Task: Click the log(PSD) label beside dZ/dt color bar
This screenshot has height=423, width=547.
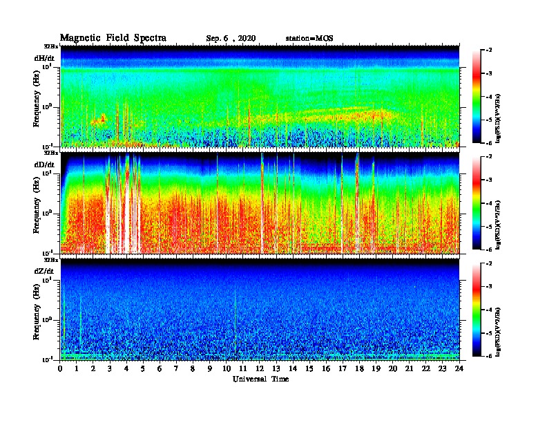Action: [x=498, y=332]
